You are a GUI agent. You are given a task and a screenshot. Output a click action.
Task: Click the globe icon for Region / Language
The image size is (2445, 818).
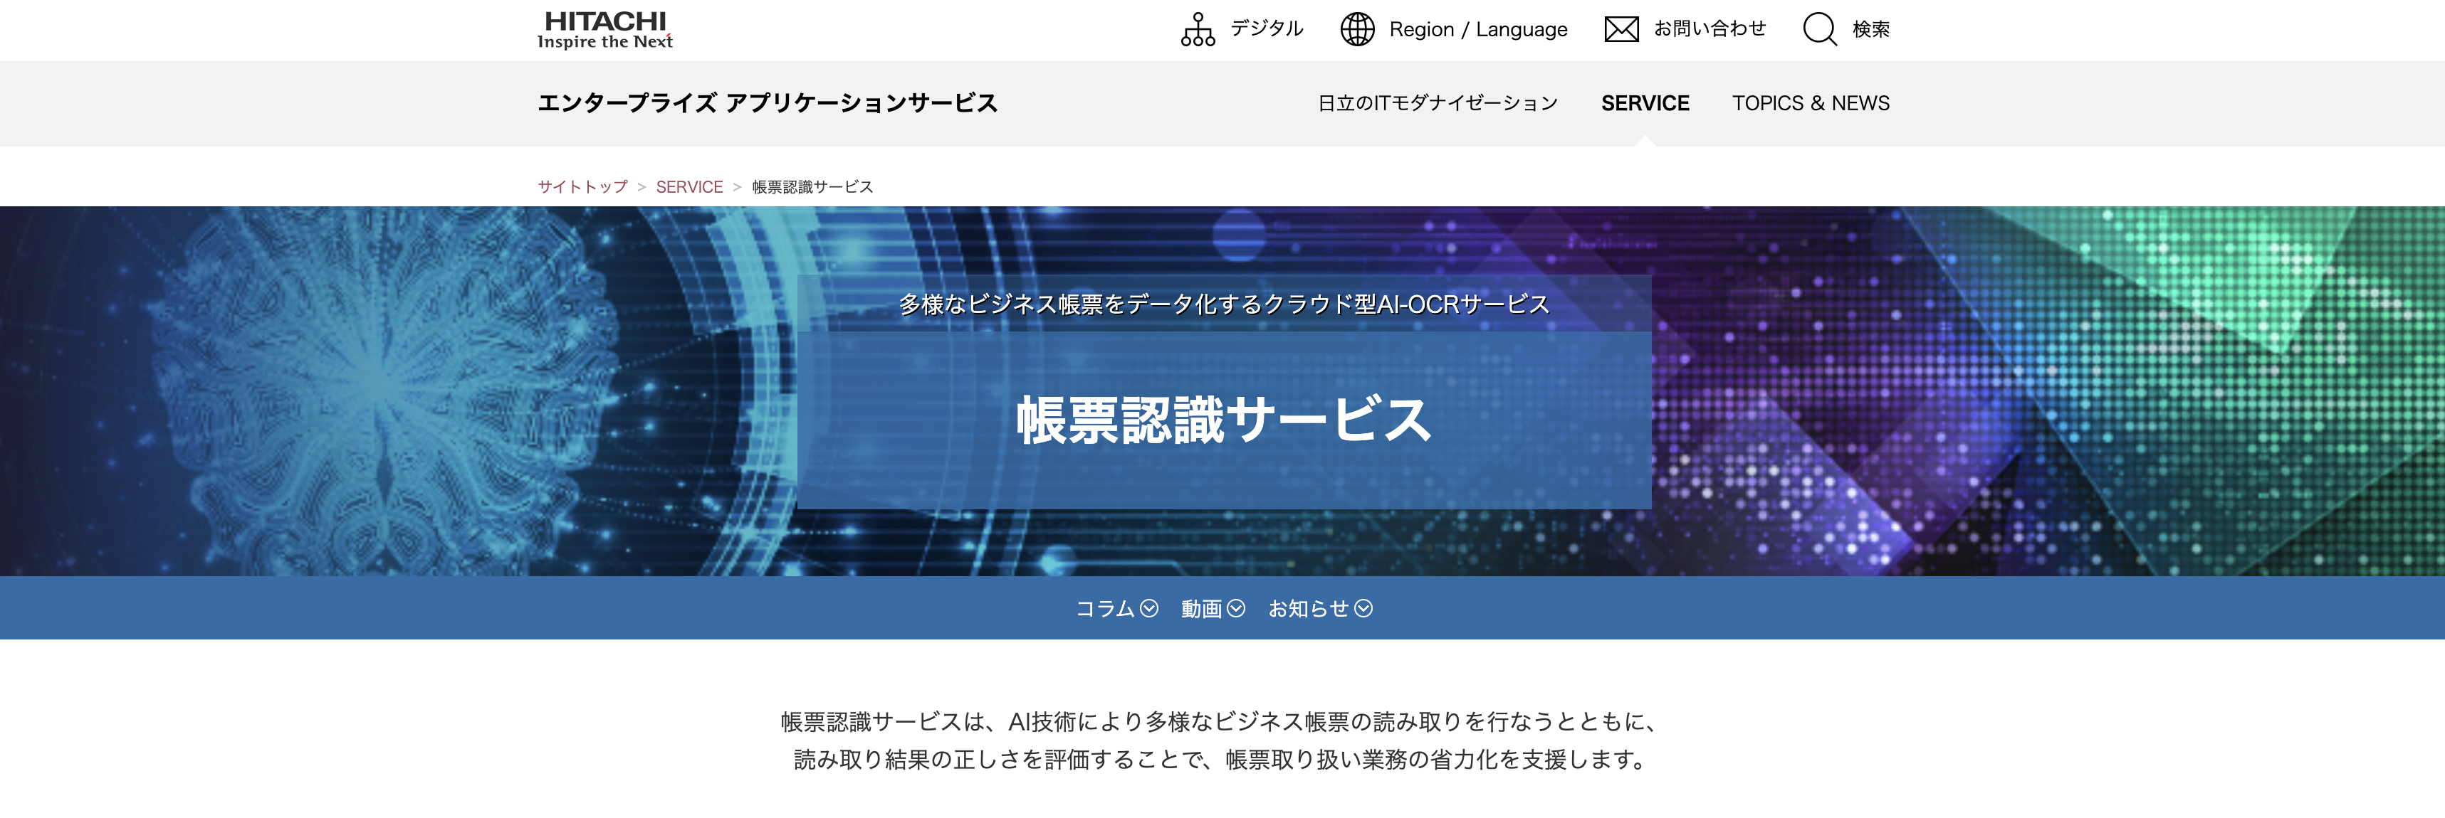pos(1357,29)
